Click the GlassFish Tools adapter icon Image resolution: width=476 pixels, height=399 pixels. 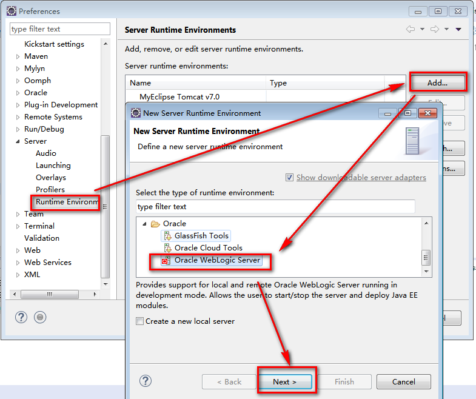[x=167, y=236]
